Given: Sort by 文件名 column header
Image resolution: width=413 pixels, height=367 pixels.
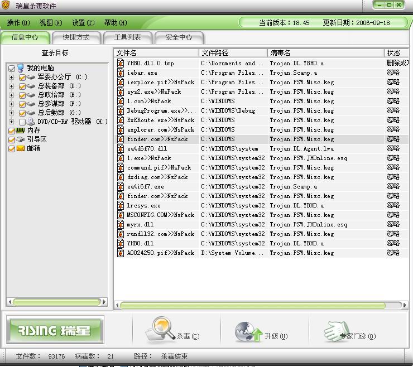Looking at the screenshot, I should pos(156,52).
